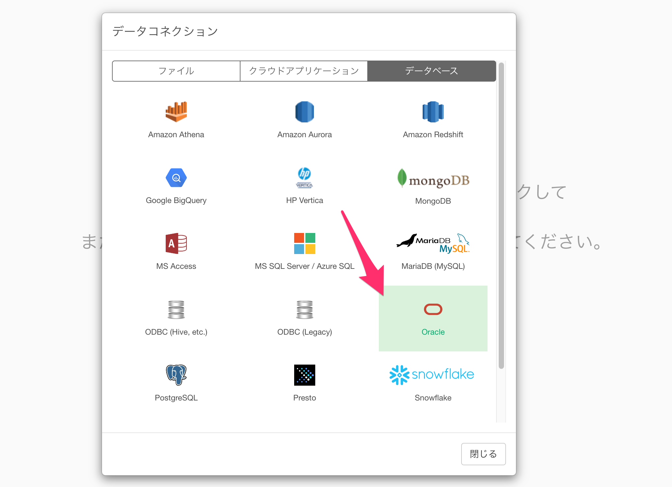Click the Amazon Athena label
672x487 pixels.
[176, 135]
